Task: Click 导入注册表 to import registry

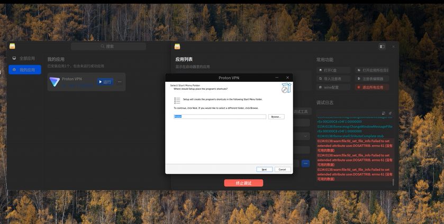Action: tap(333, 79)
